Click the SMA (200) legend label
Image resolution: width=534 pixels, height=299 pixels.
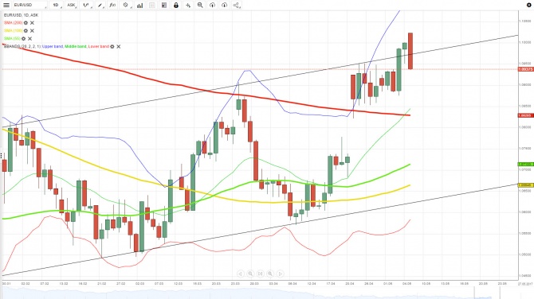click(13, 23)
